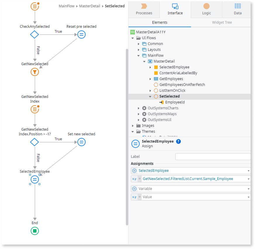255x249 pixels.
Task: Click the Images folder icon
Action: (138, 126)
